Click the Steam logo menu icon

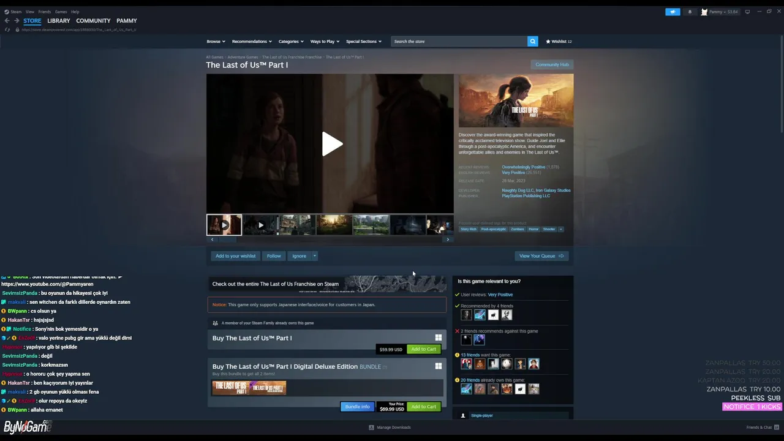[x=7, y=12]
